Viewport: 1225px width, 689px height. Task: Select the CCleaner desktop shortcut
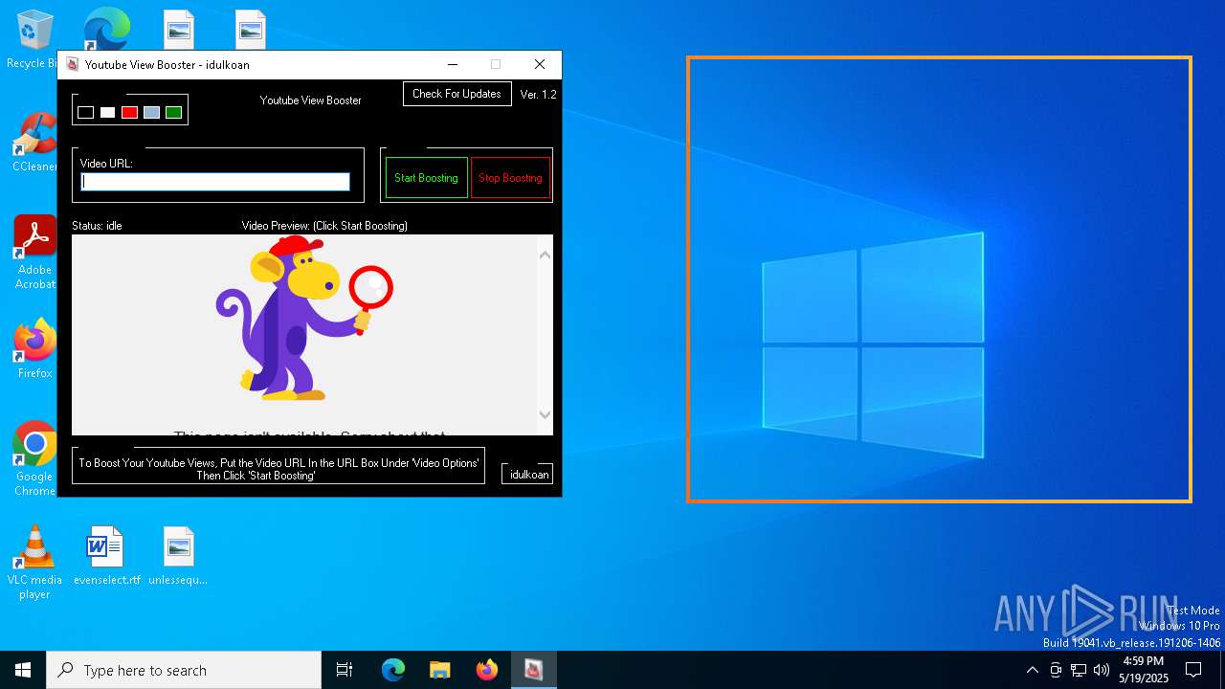tap(34, 144)
